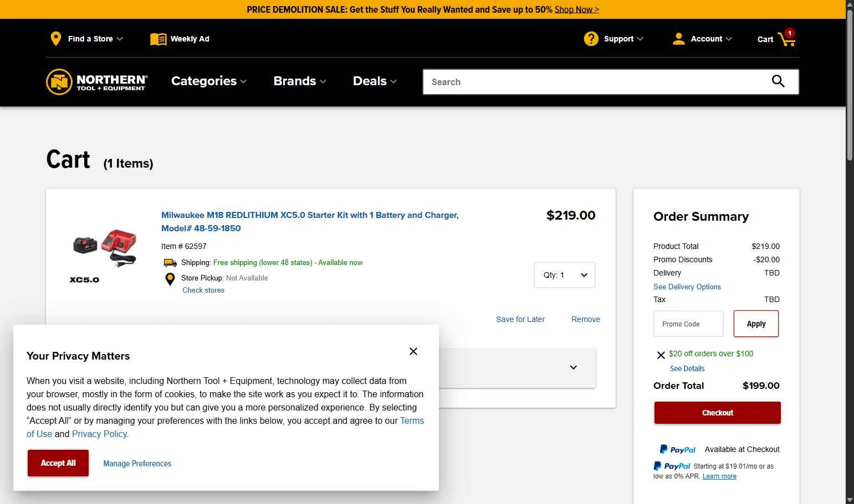
Task: Open Milwaukee M18 REDLITHIUM product title link
Action: pyautogui.click(x=310, y=221)
